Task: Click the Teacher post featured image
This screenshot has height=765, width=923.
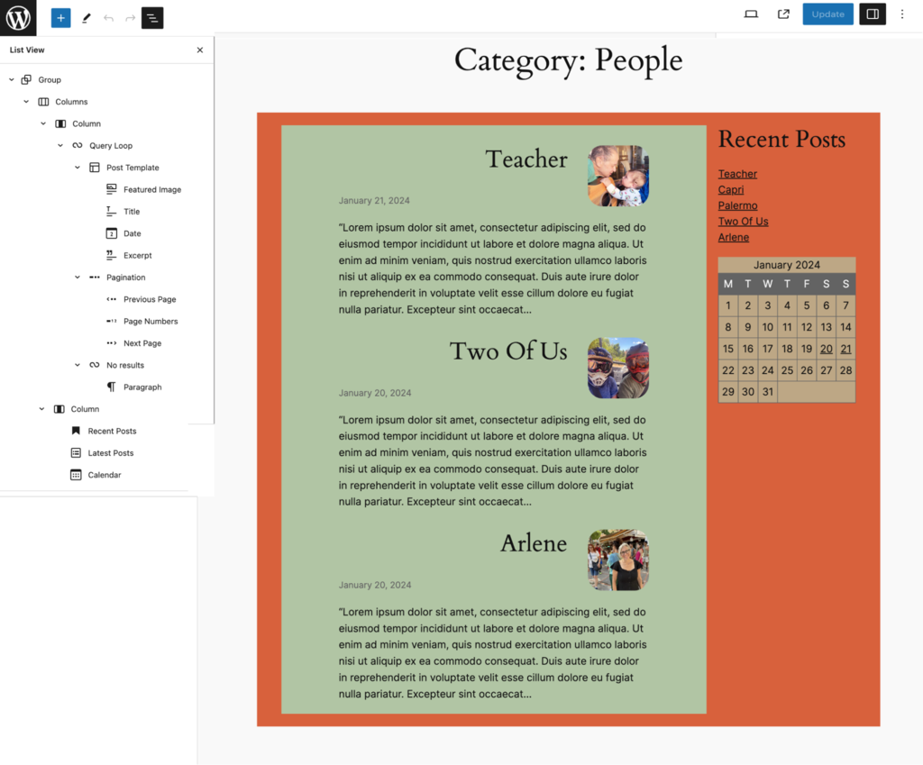Action: [x=618, y=176]
